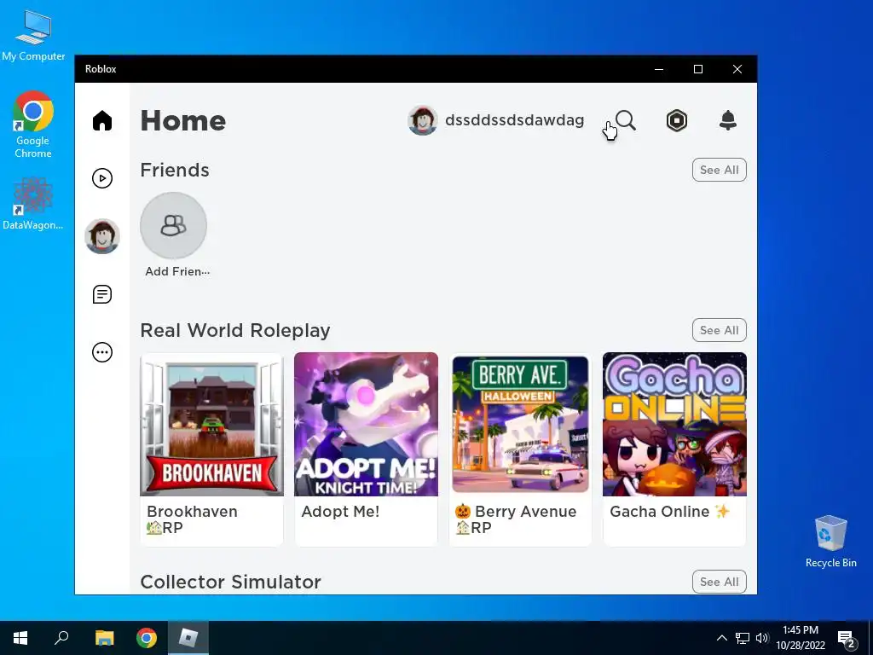The image size is (873, 655).
Task: Open the Berry Avenue game thumbnail
Action: point(521,424)
